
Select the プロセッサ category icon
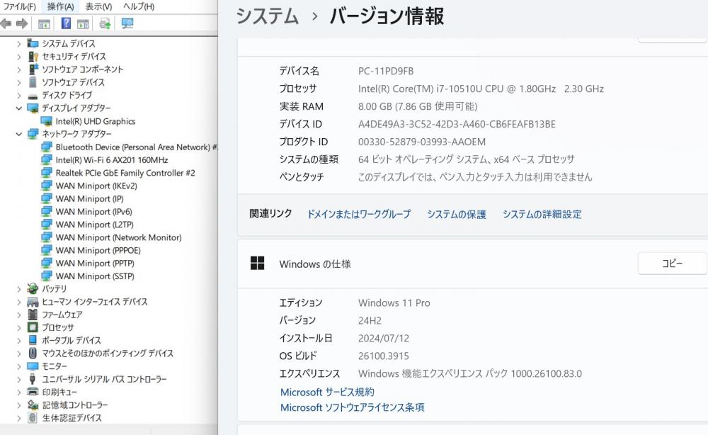(33, 327)
